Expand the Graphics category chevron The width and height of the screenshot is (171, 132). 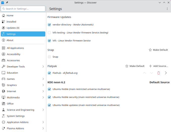tap(43, 85)
